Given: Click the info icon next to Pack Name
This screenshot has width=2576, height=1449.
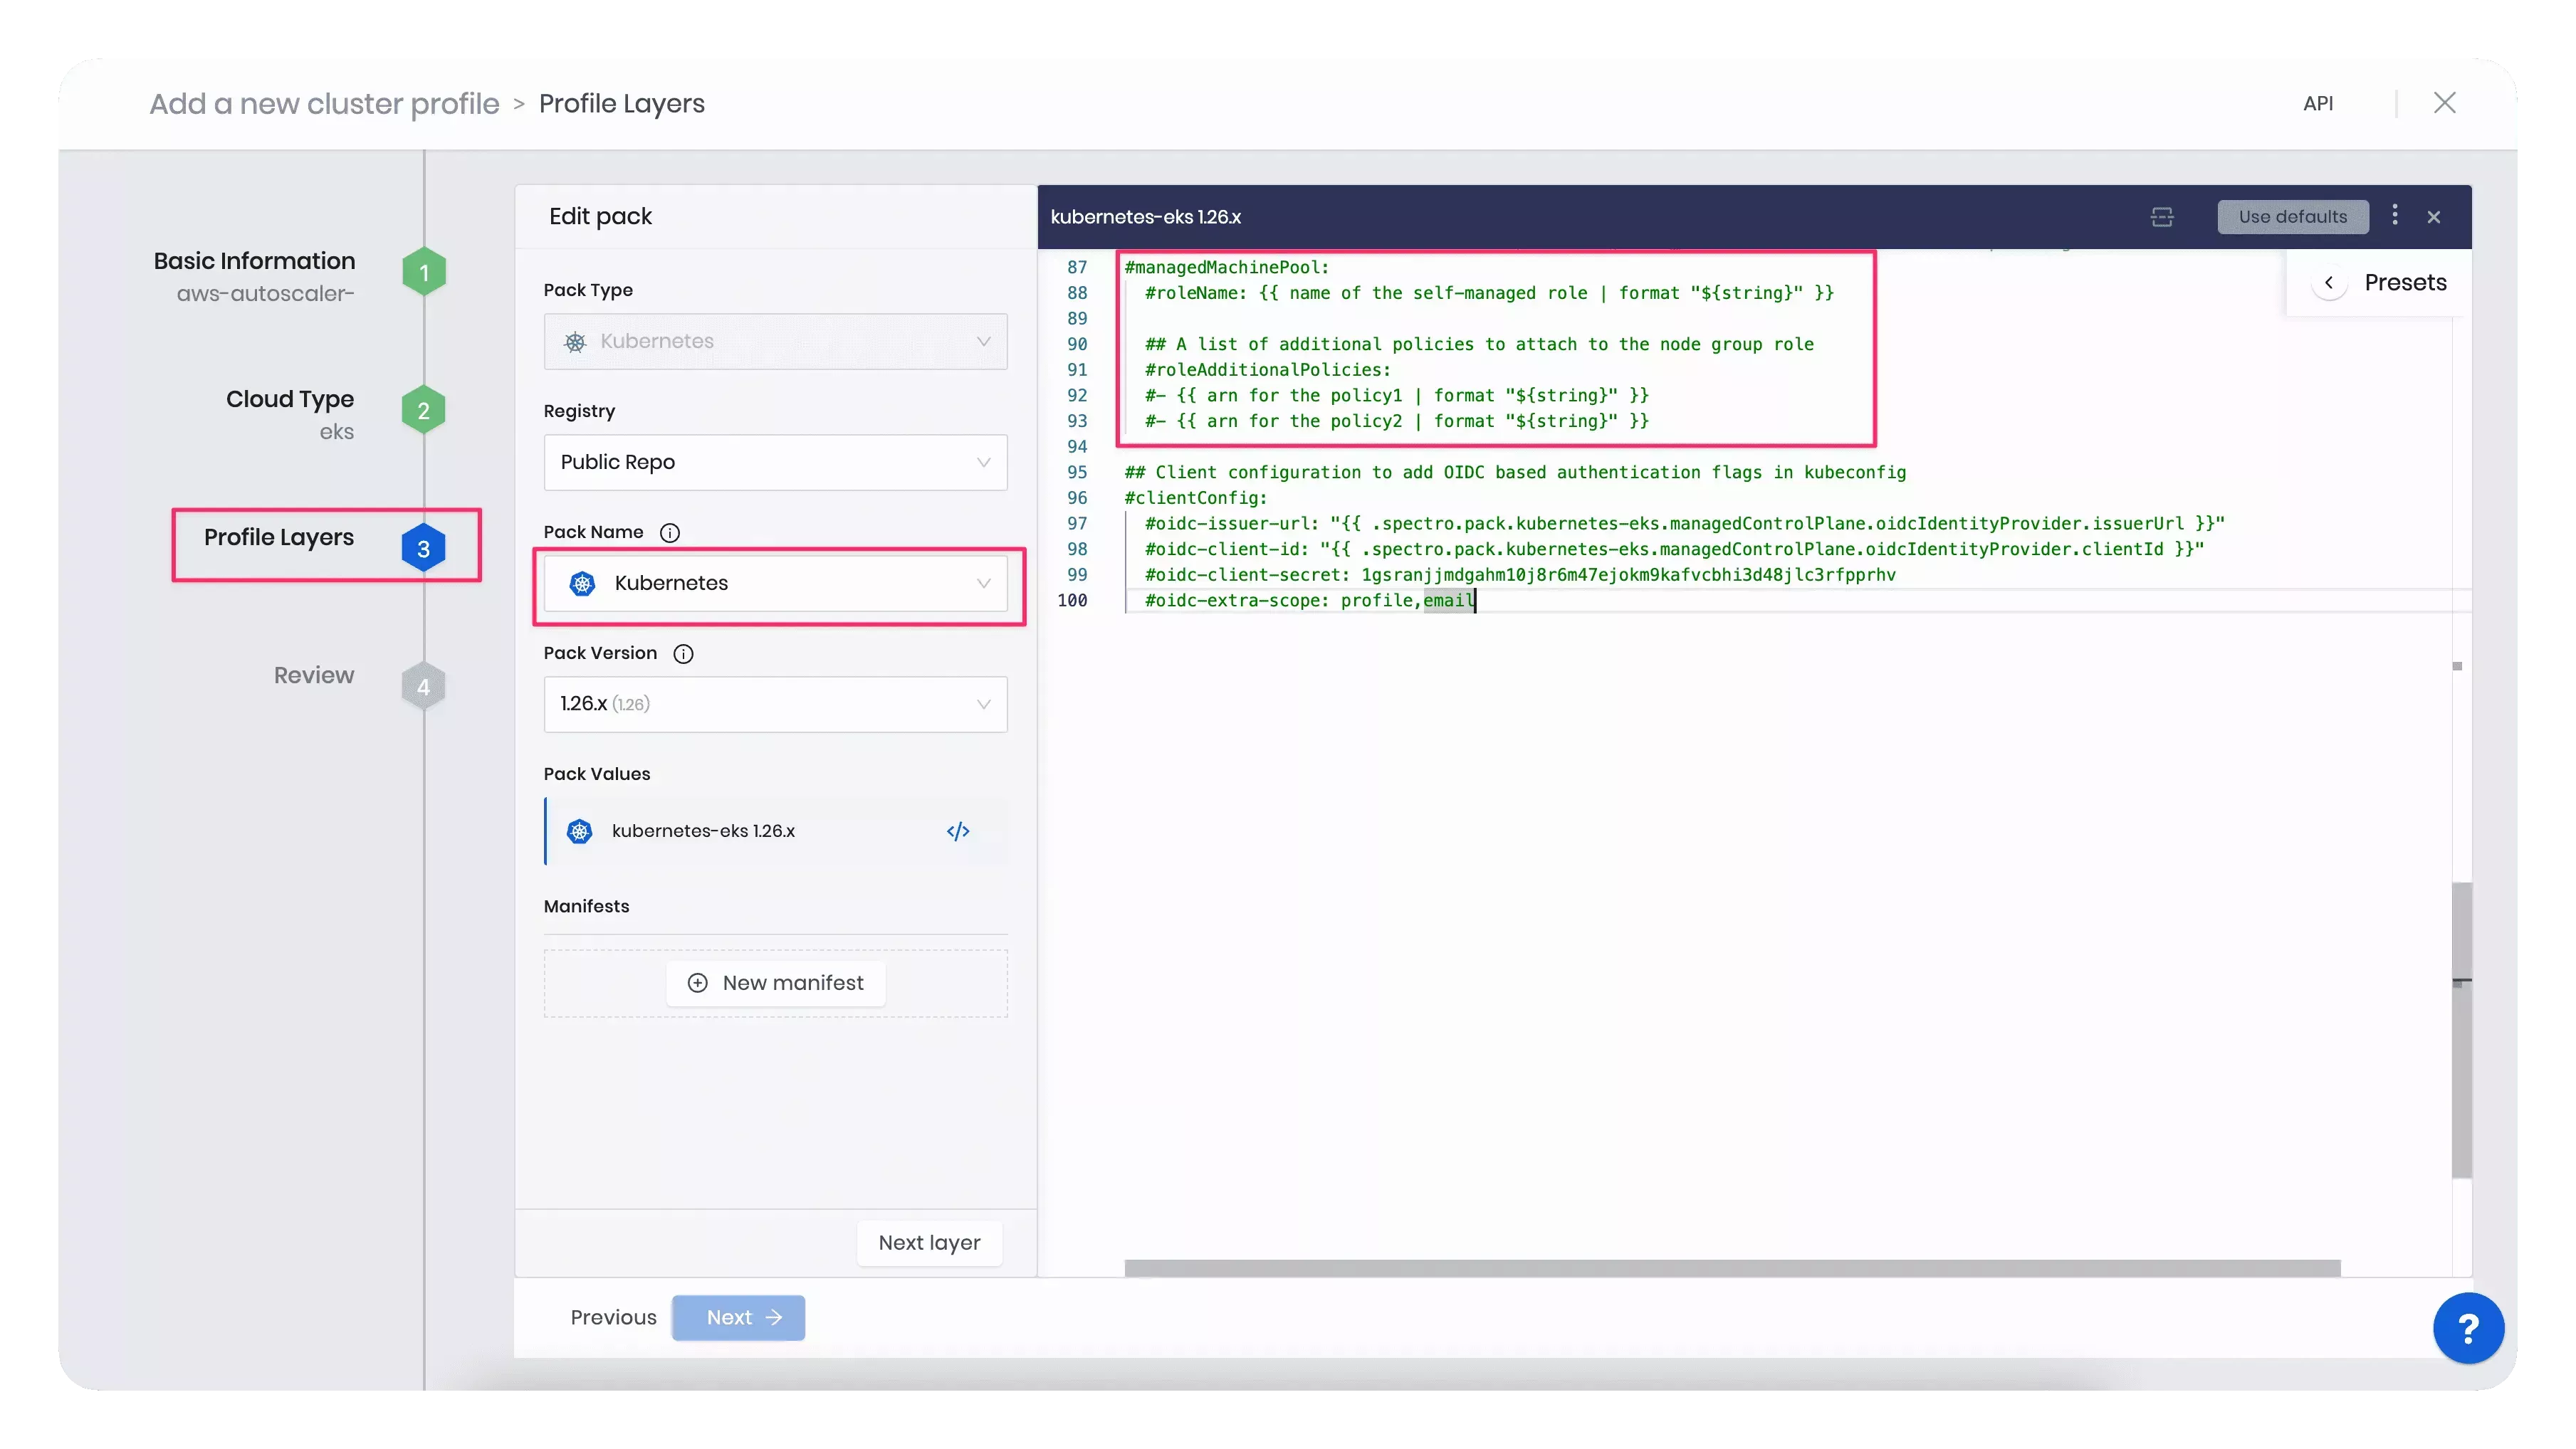Looking at the screenshot, I should pyautogui.click(x=670, y=532).
